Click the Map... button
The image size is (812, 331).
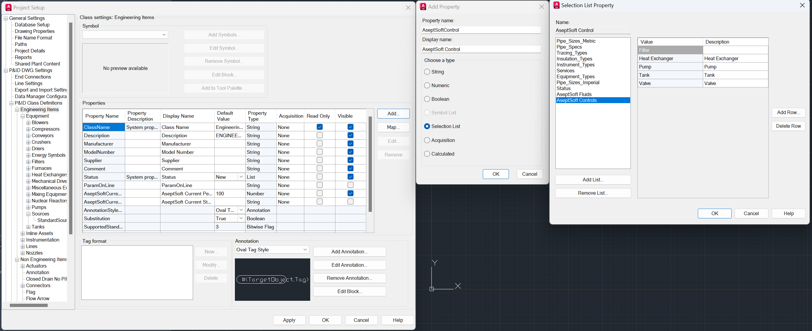[393, 127]
